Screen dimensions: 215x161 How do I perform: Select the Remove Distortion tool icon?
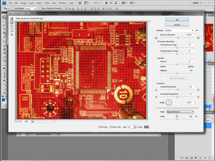pos(12,19)
